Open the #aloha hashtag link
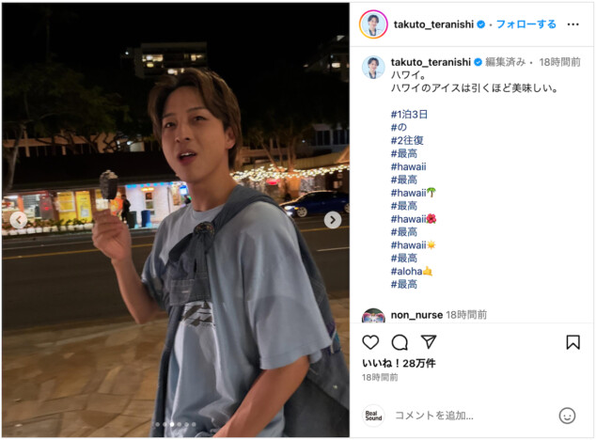The width and height of the screenshot is (596, 440). point(411,271)
